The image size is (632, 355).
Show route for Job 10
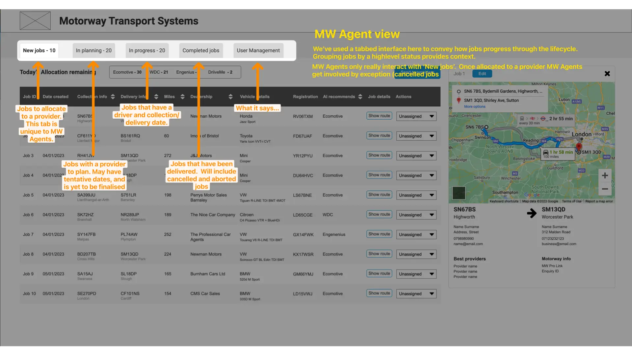click(379, 293)
